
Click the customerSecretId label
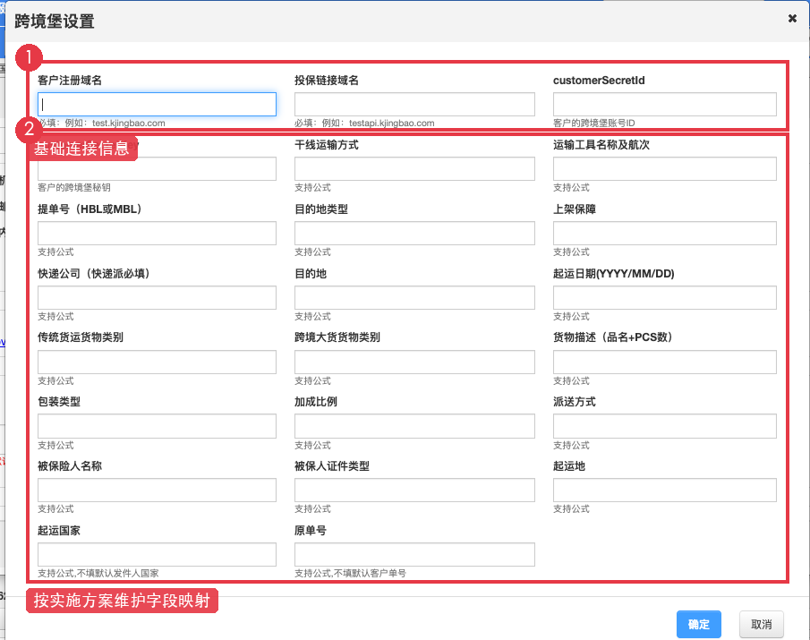[599, 81]
